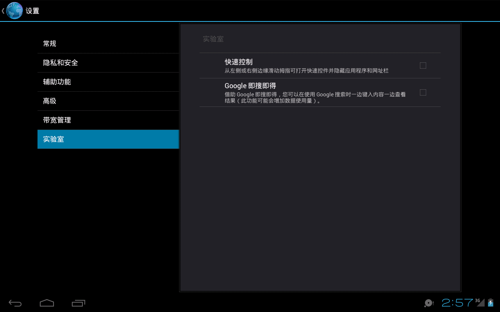Image resolution: width=500 pixels, height=312 pixels.
Task: Enable the 快速控制 checkbox
Action: (x=423, y=66)
